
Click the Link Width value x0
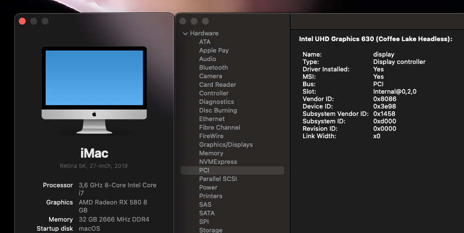(x=377, y=136)
